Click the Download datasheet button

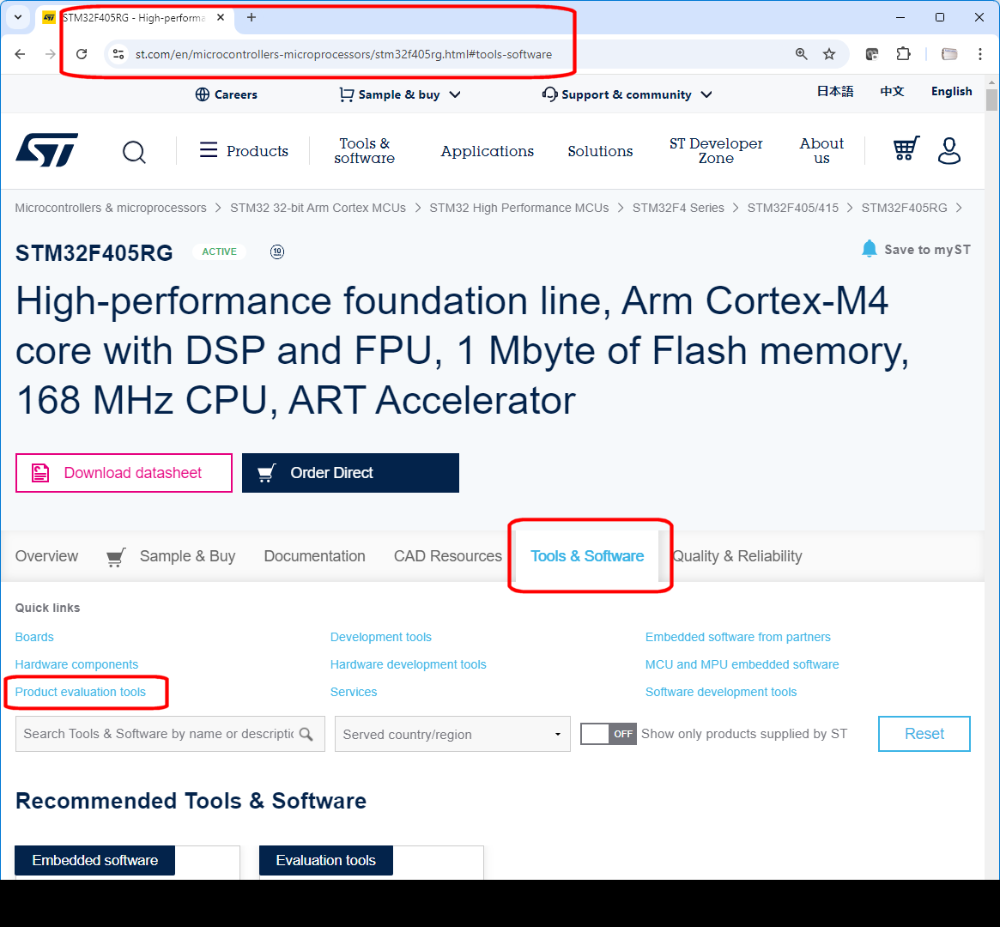point(123,472)
